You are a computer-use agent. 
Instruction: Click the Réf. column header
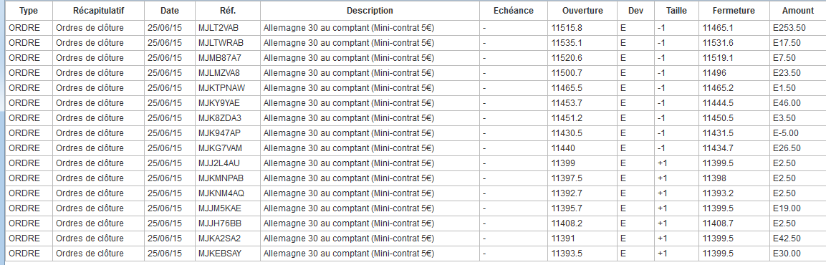tap(228, 11)
